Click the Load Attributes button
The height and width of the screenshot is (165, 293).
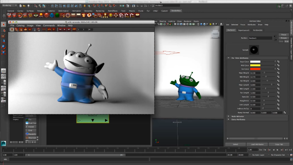tap(257, 144)
